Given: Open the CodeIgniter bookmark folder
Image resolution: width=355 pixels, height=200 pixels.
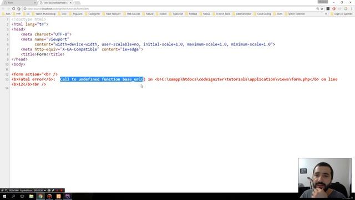Looking at the screenshot, I should click(x=93, y=14).
